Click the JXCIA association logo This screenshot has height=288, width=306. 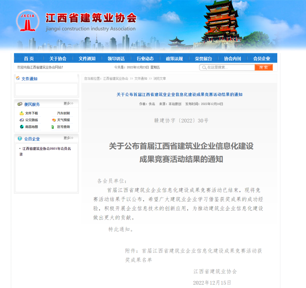coord(28,21)
